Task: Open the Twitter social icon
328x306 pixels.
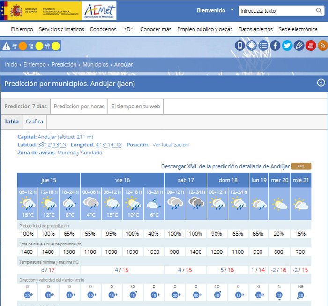Action: [287, 46]
